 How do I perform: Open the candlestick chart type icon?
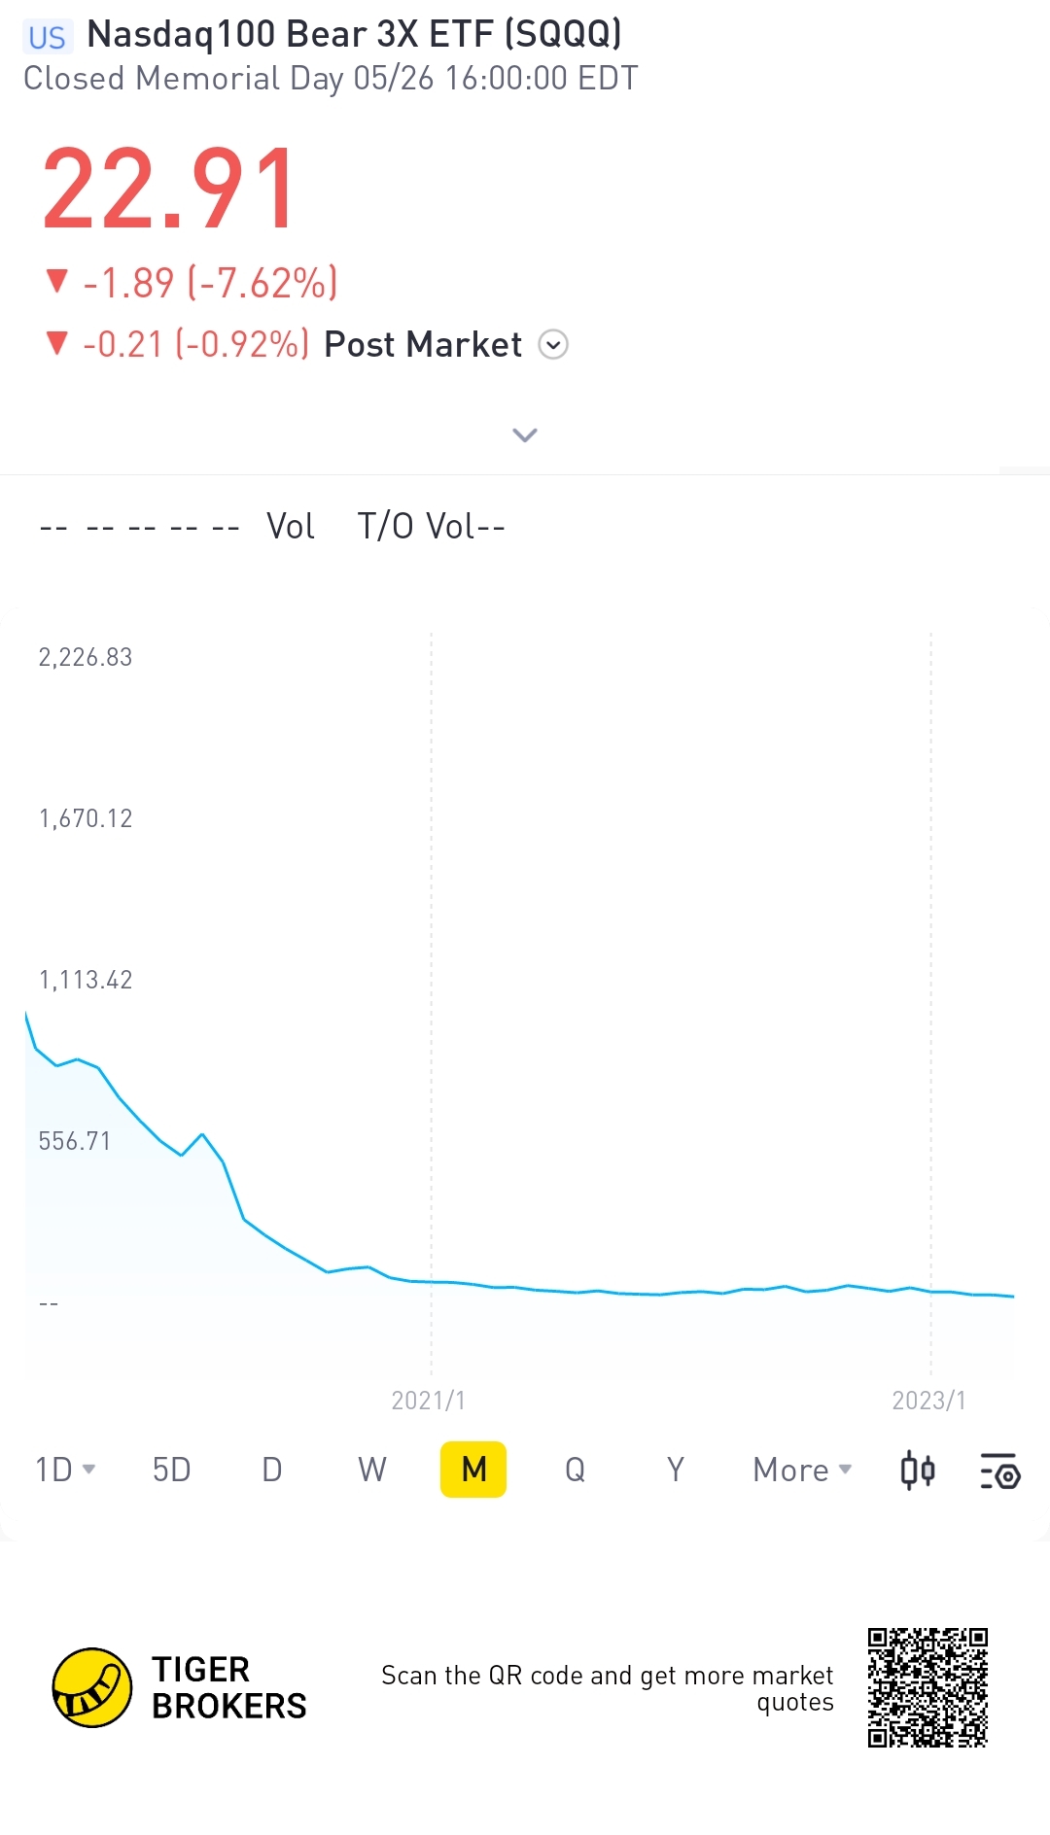(917, 1470)
